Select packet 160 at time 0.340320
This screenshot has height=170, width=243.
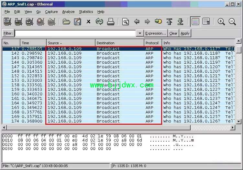tap(118, 94)
